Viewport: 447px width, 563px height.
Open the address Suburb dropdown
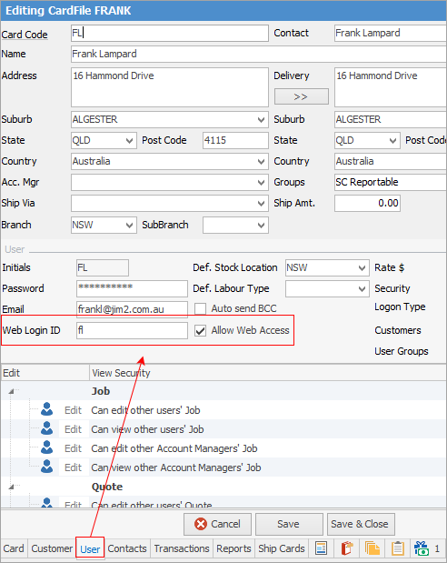[261, 119]
